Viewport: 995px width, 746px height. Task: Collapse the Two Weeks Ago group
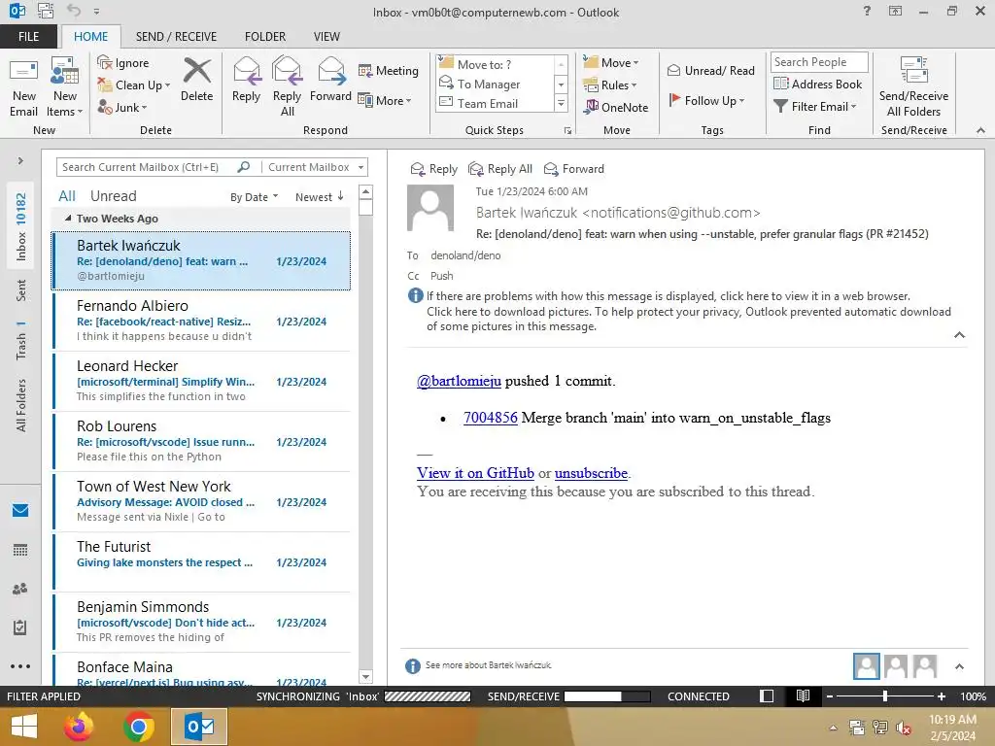pos(68,219)
